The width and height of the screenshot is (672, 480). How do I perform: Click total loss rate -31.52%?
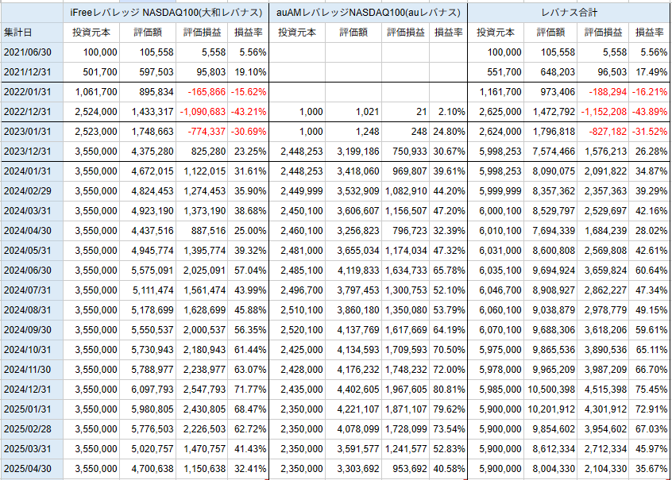click(x=650, y=132)
